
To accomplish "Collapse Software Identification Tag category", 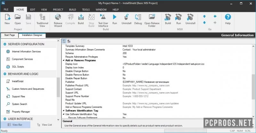I will [x=63, y=111].
